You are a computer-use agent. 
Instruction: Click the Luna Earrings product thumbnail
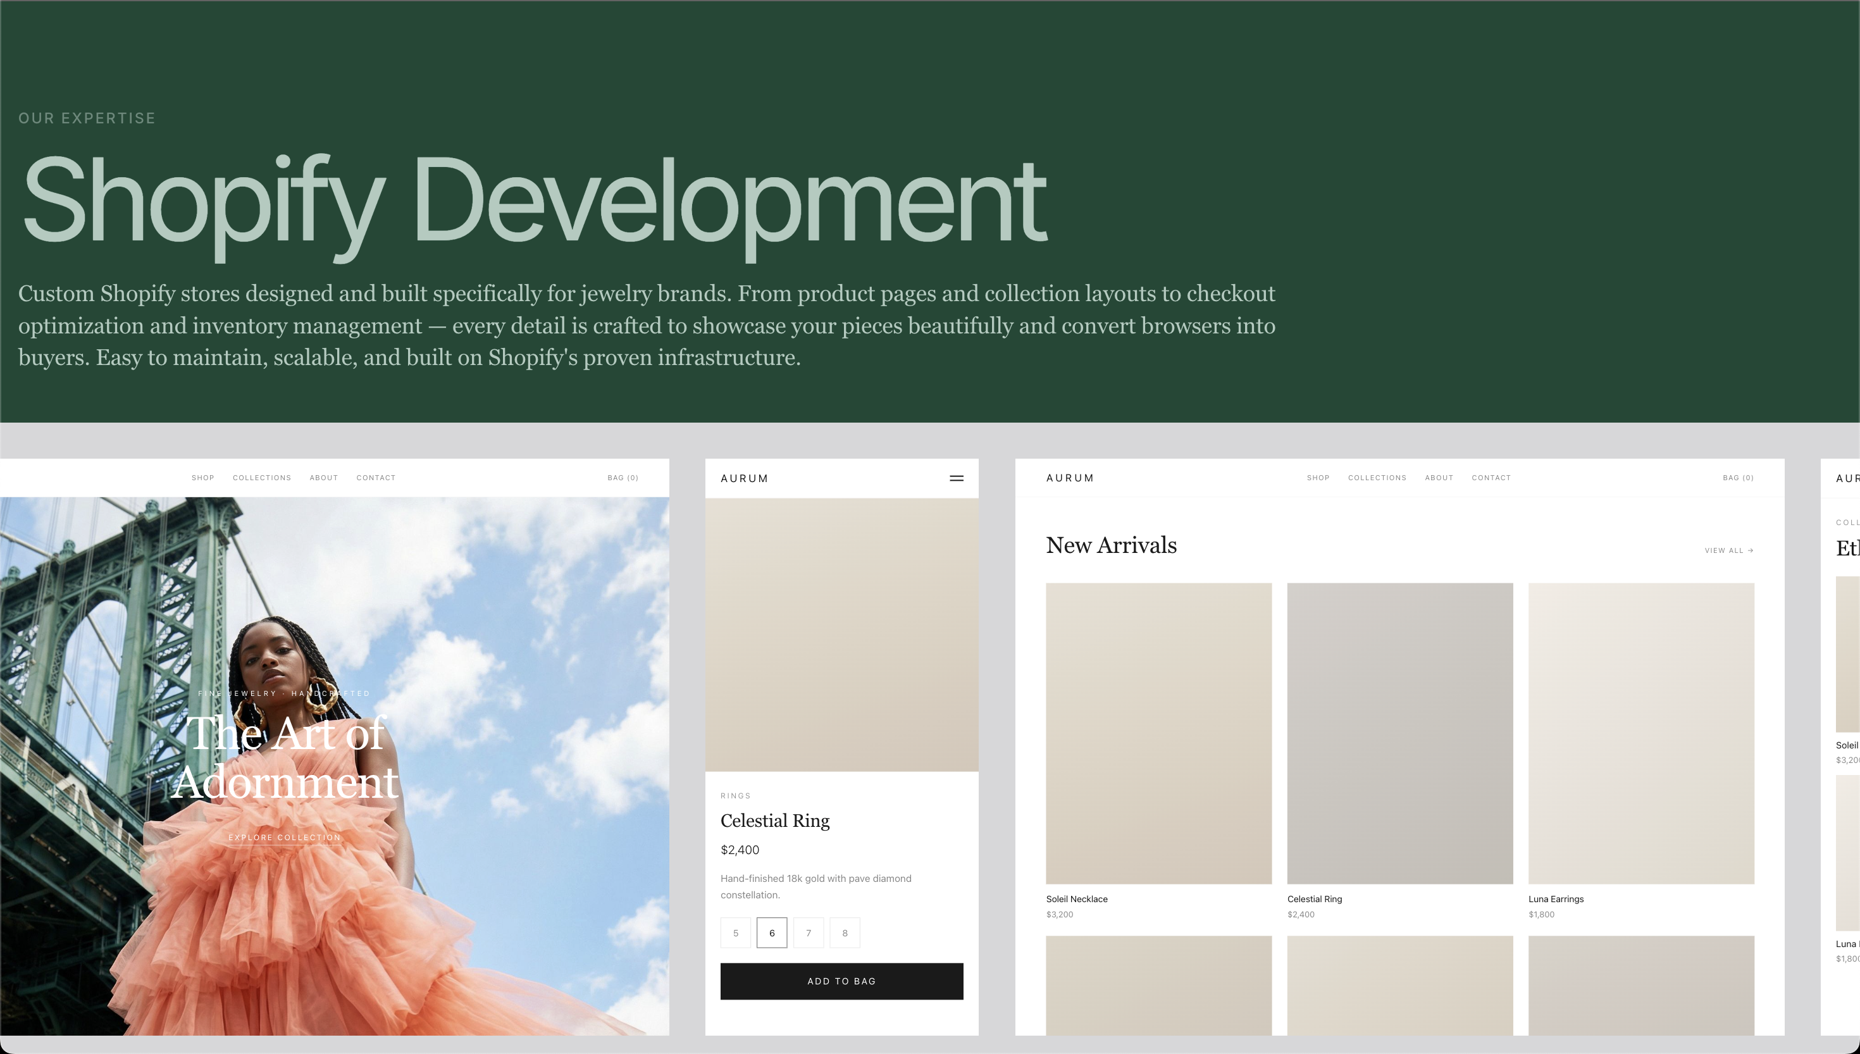(1640, 733)
